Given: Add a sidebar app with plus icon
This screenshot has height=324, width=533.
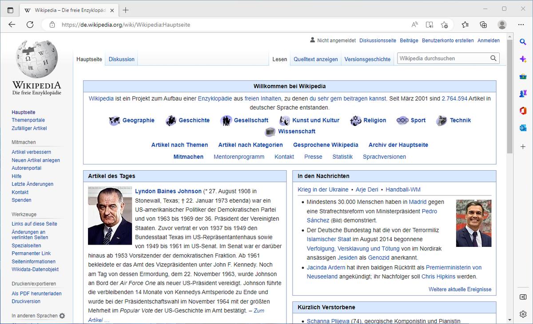Looking at the screenshot, I should point(523,146).
